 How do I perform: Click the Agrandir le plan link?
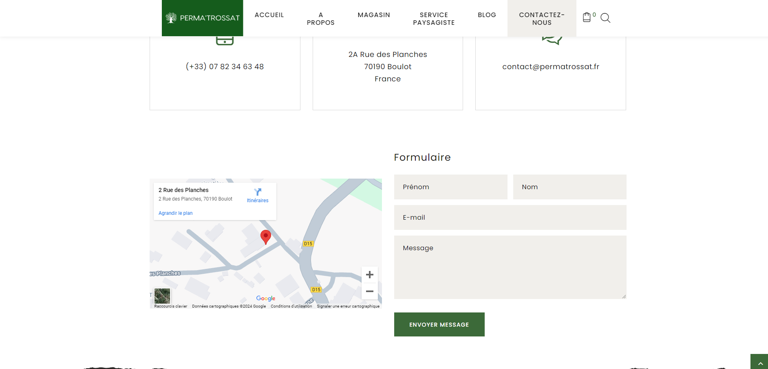point(175,213)
